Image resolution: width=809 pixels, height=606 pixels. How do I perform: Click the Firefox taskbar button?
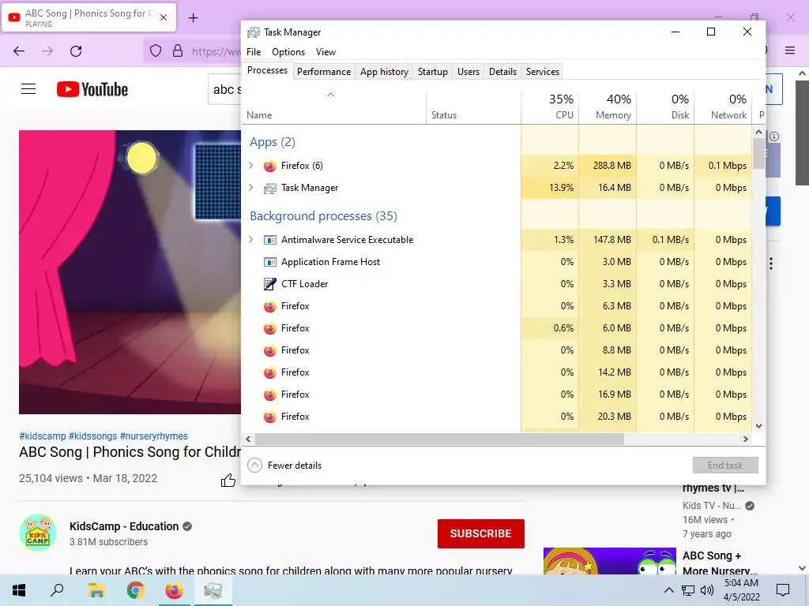[x=174, y=590]
